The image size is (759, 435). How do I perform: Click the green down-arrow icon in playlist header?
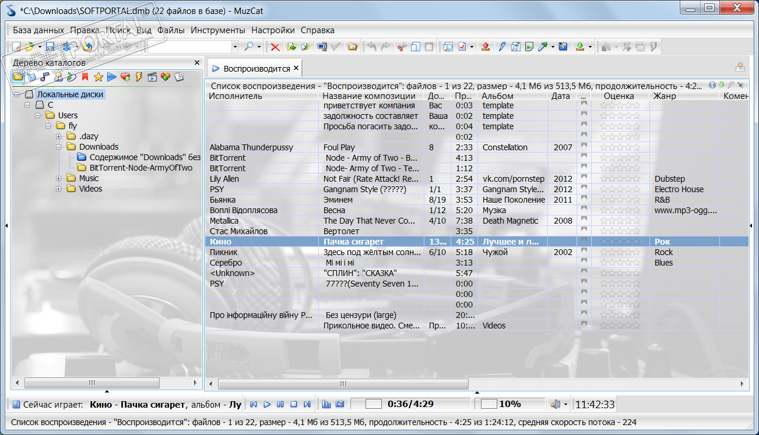[721, 85]
